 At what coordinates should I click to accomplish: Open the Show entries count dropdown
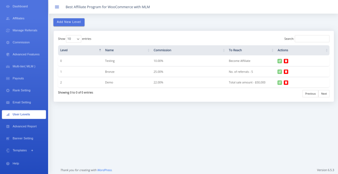tap(74, 39)
